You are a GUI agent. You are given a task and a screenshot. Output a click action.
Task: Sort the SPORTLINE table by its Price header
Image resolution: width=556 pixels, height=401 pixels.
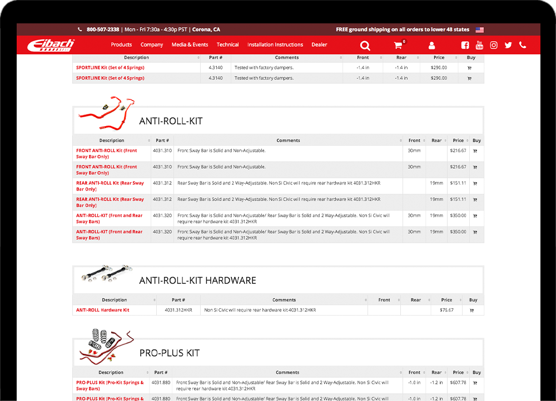tap(439, 58)
